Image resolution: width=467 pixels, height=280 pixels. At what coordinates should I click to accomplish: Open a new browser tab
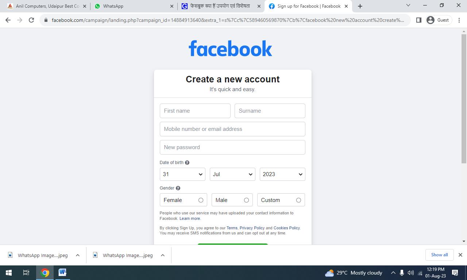tap(360, 6)
